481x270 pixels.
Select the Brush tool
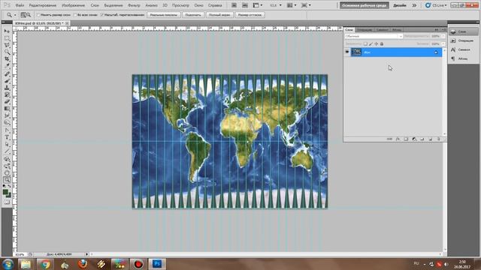(7, 81)
